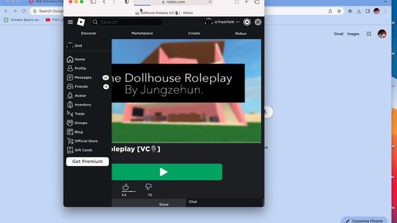Click the Home icon in sidebar
This screenshot has width=397, height=223.
70,59
